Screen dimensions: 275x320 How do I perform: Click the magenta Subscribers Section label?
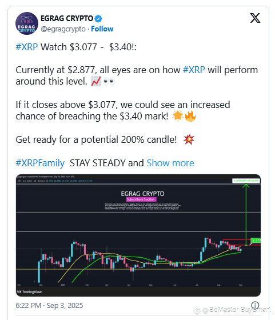coord(141,199)
